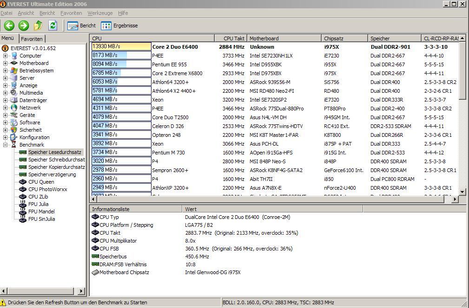This screenshot has width=469, height=308.
Task: Select the Multimedia tree icon
Action: [14, 93]
